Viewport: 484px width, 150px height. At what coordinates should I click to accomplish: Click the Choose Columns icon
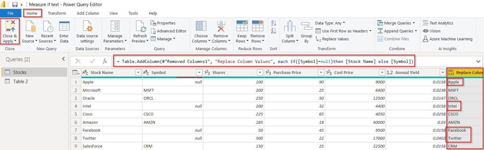[x=201, y=27]
